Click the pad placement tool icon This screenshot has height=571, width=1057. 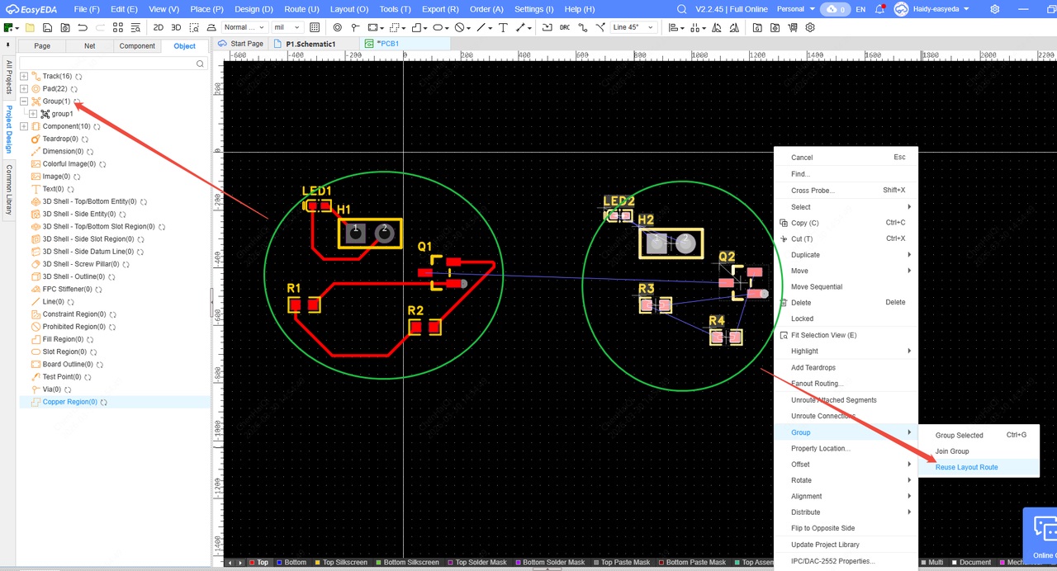pyautogui.click(x=338, y=27)
